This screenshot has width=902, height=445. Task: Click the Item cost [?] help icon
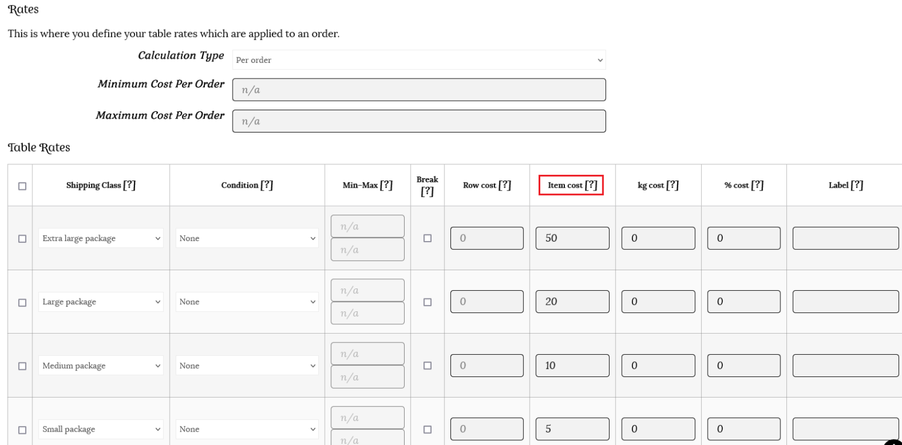tap(591, 185)
